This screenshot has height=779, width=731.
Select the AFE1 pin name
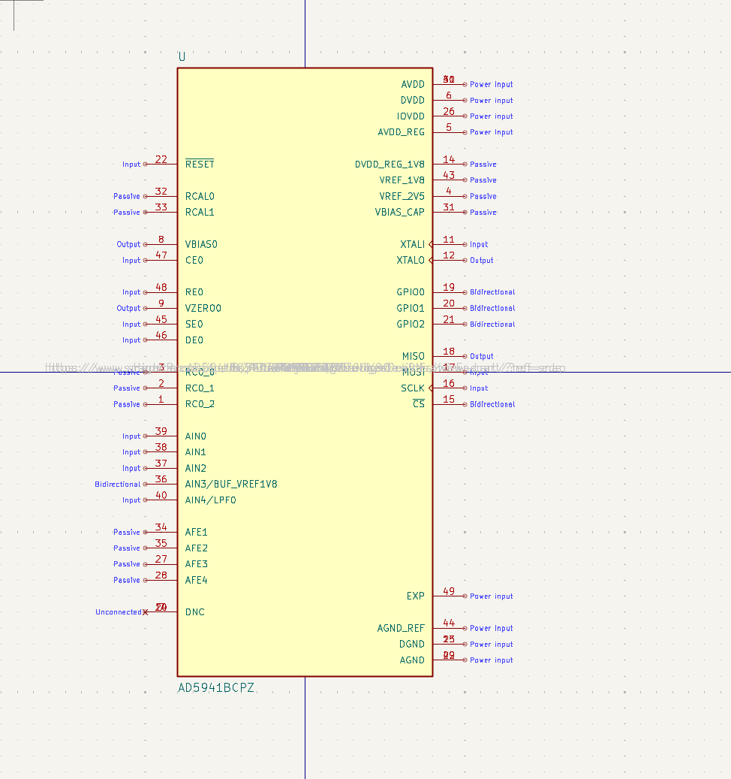pos(196,533)
